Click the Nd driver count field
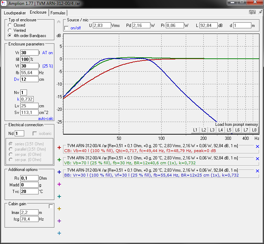Image resolution: width=264 pixels, height=244 pixels. tap(19, 134)
